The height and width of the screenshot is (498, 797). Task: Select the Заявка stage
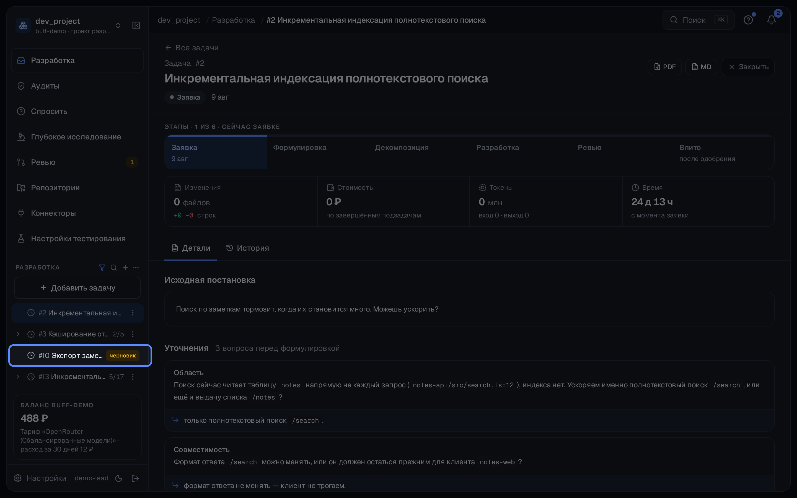tap(215, 152)
